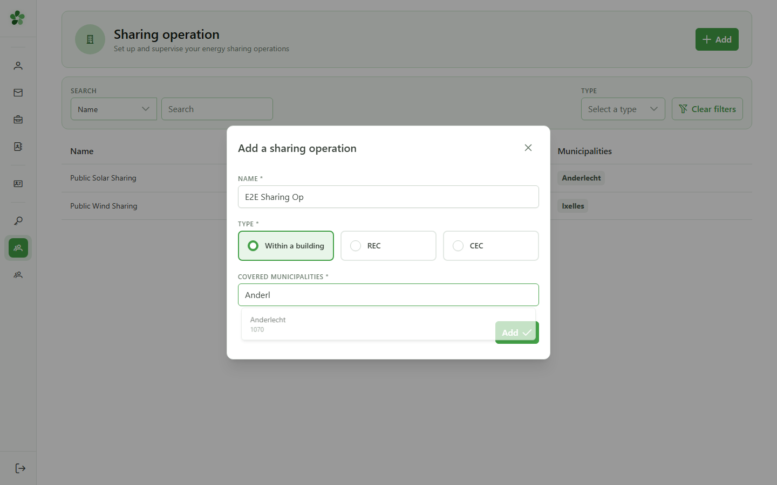
Task: Select the Within a building radio option
Action: (x=286, y=246)
